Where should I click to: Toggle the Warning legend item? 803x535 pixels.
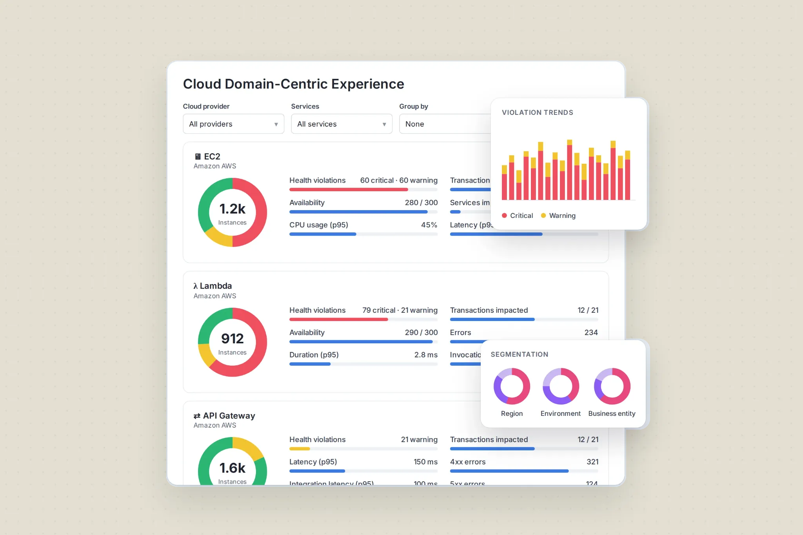click(558, 216)
